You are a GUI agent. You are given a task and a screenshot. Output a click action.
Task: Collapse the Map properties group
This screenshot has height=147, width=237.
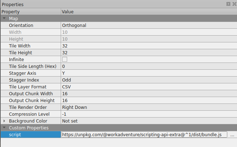tap(4, 18)
